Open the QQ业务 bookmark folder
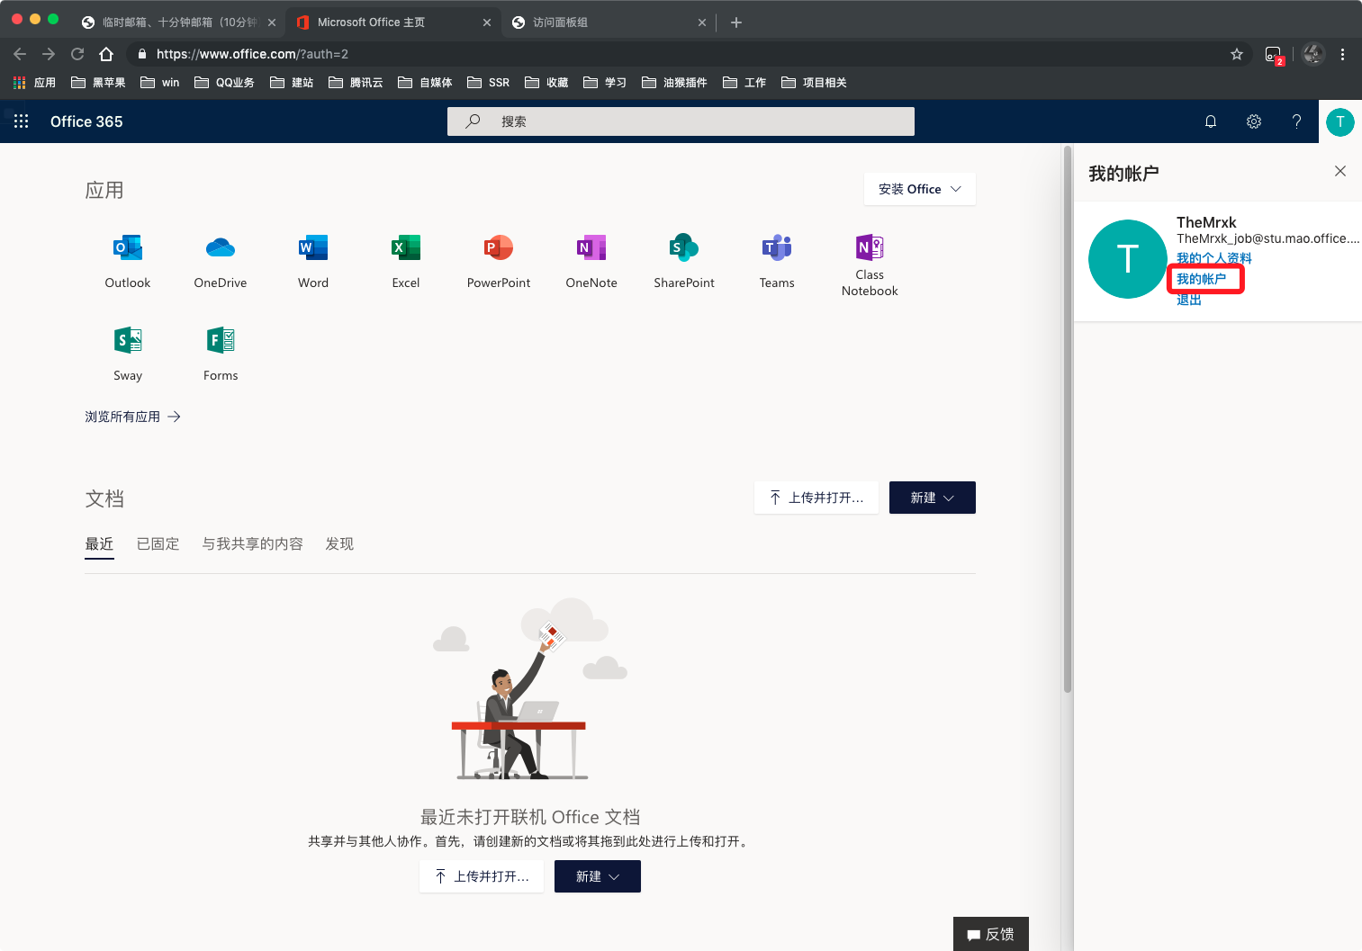The image size is (1362, 951). (224, 83)
